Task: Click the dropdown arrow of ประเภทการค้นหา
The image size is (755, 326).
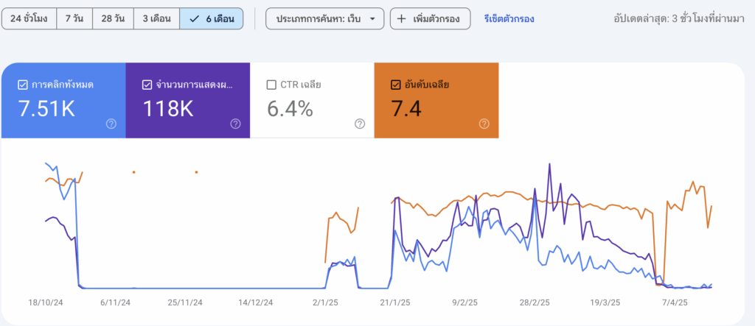Action: (372, 19)
